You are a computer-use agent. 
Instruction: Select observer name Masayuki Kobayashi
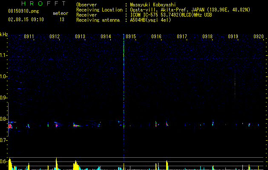[x=153, y=5]
